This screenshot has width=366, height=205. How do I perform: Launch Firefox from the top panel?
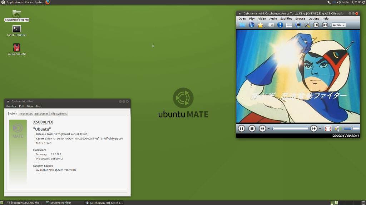point(48,2)
